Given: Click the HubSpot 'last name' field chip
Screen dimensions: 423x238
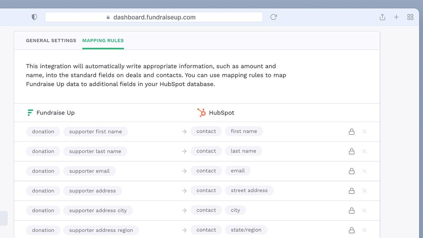Looking at the screenshot, I should 243,151.
